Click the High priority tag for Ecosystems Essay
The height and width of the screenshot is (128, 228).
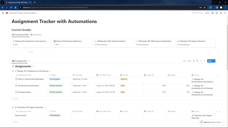tap(123, 92)
